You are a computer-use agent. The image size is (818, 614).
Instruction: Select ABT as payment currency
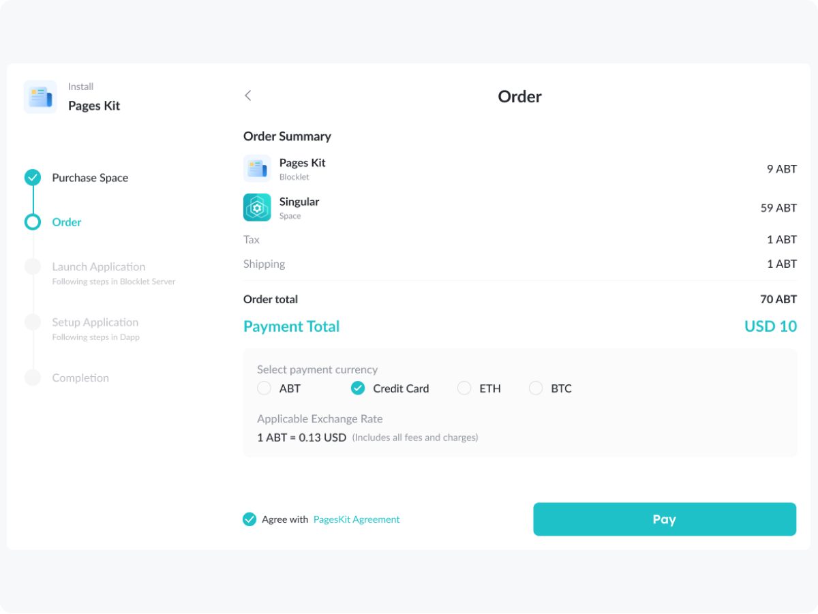(x=264, y=388)
